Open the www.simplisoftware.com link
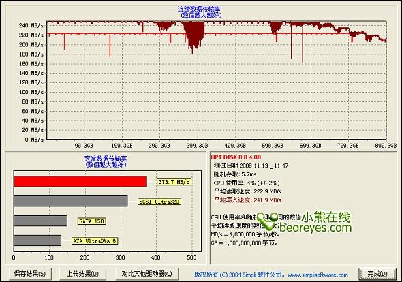The height and width of the screenshot is (282, 402). [x=318, y=275]
